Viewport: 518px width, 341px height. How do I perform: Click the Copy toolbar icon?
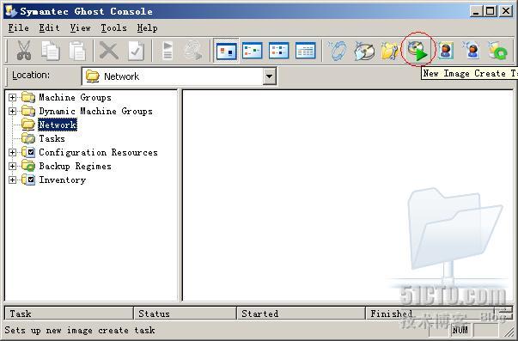click(x=51, y=51)
